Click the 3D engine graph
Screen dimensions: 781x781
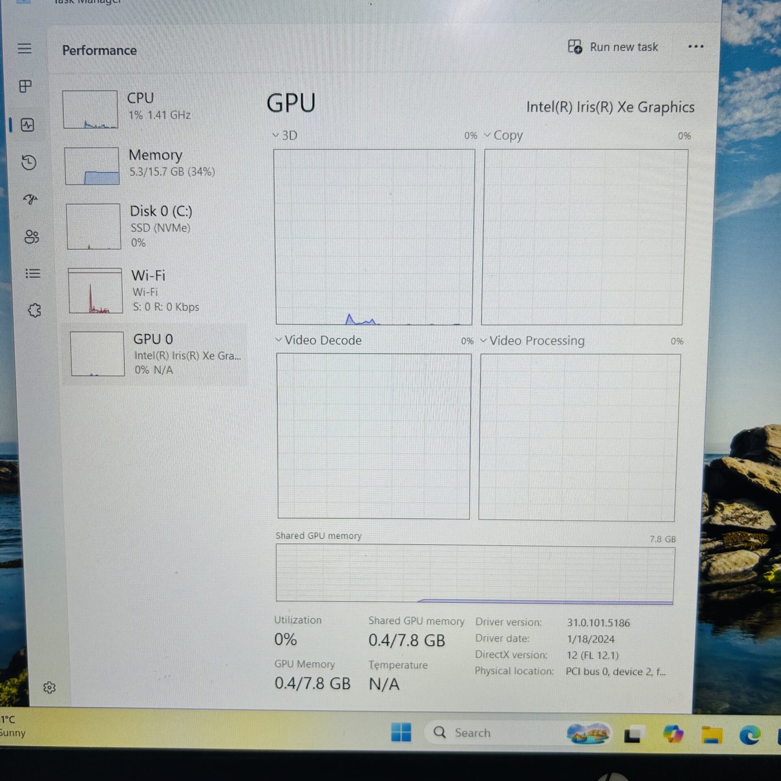click(374, 237)
